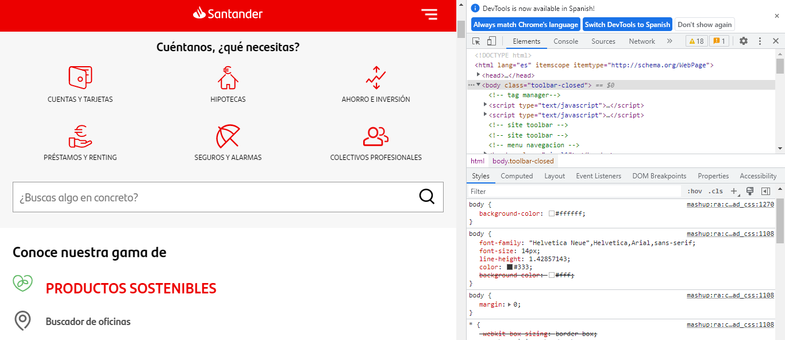
Task: Switch to the Console tab
Action: [x=566, y=41]
